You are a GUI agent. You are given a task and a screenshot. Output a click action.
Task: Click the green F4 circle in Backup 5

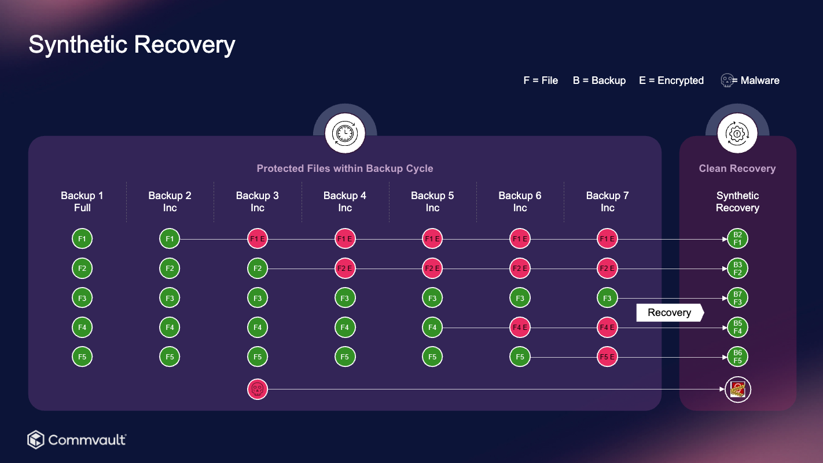[x=432, y=328]
